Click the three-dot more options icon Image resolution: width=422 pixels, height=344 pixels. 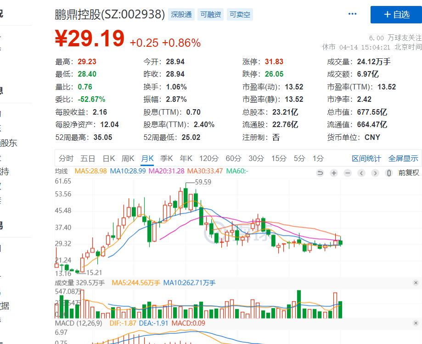tap(352, 14)
